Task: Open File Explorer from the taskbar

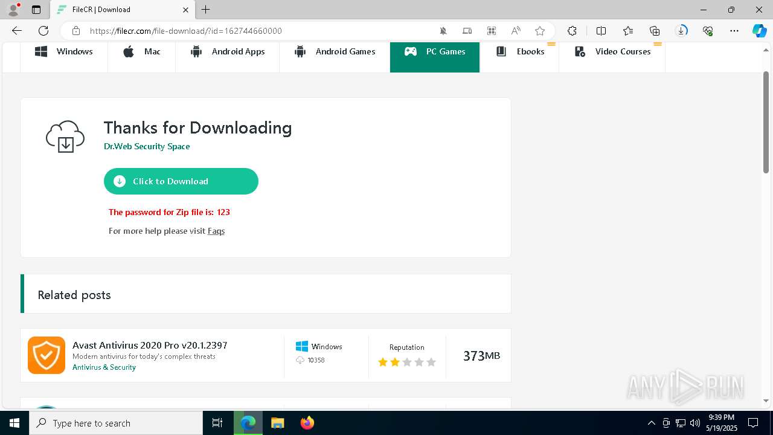Action: click(277, 423)
